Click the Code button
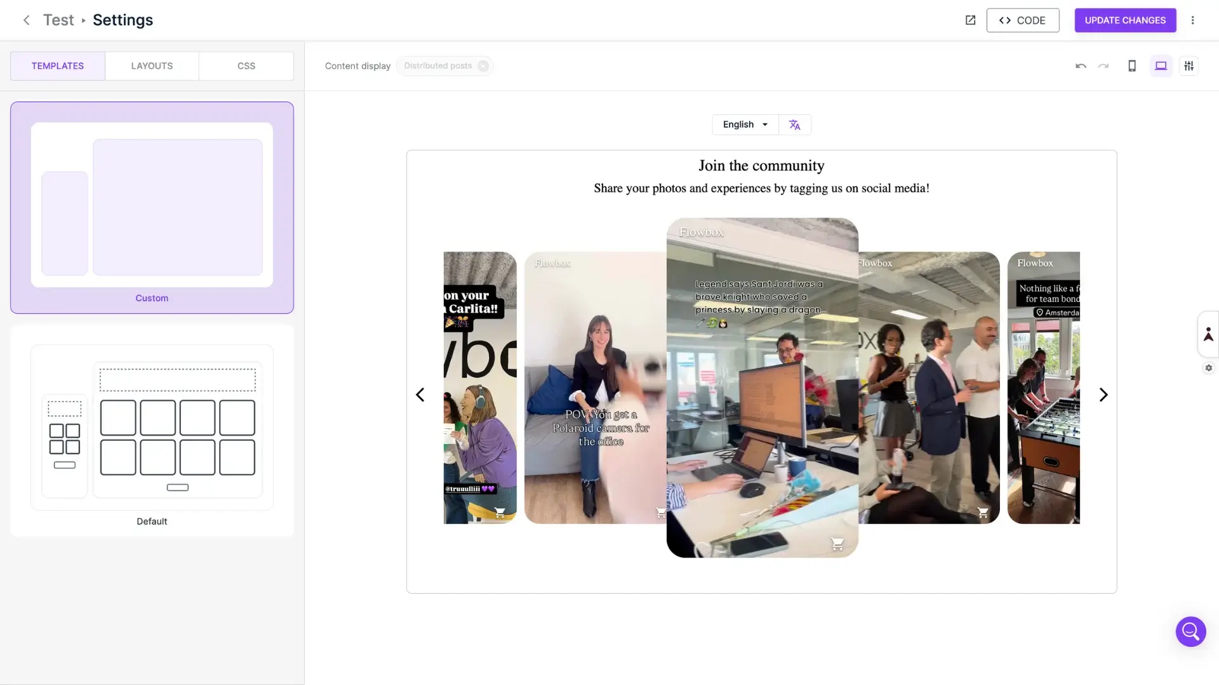This screenshot has height=685, width=1219. click(x=1022, y=20)
